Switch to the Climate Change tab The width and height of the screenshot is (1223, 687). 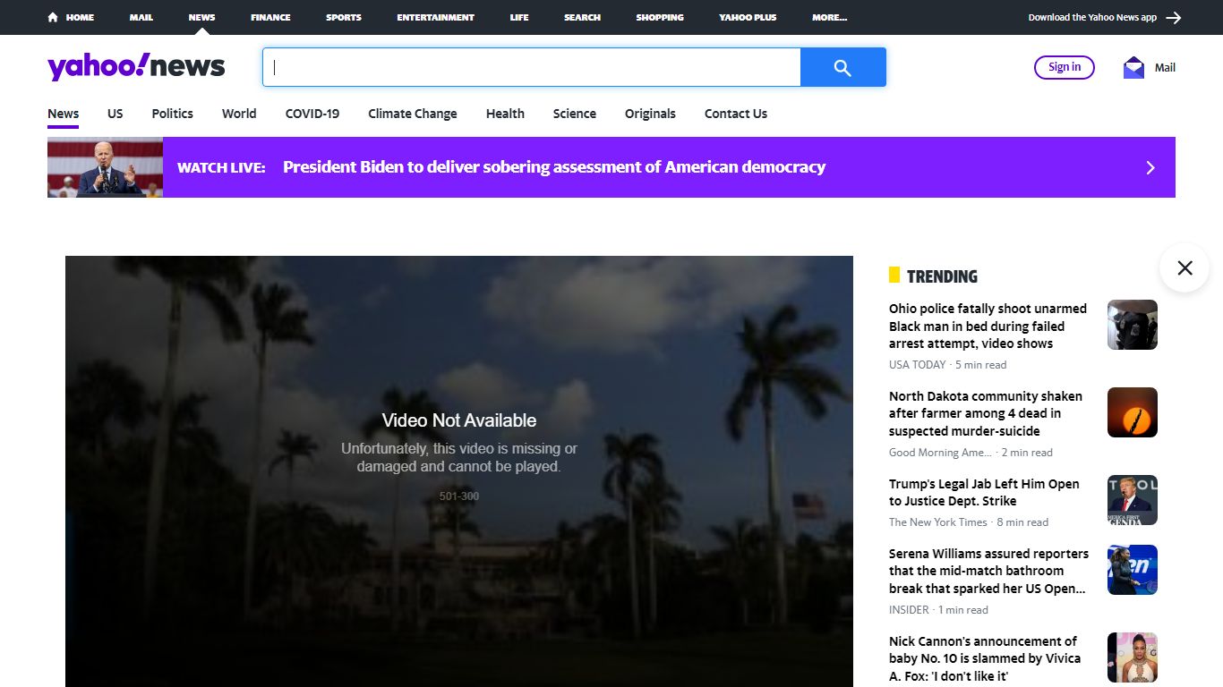[x=413, y=114]
